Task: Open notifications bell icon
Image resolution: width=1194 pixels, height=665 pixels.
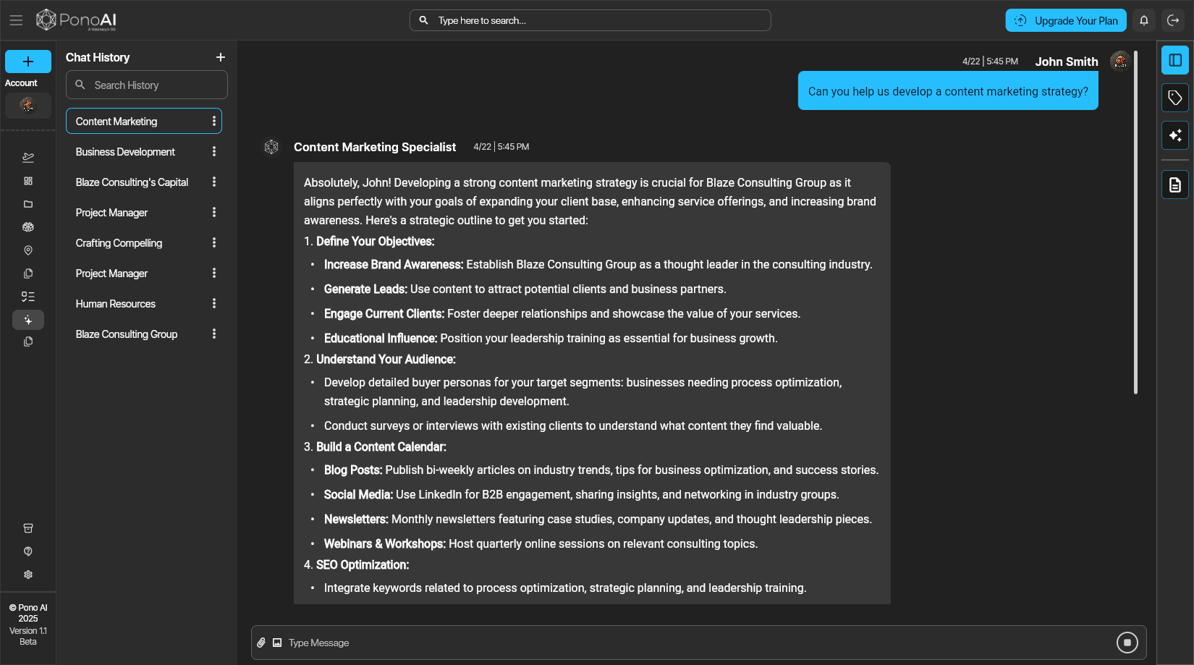Action: point(1144,20)
